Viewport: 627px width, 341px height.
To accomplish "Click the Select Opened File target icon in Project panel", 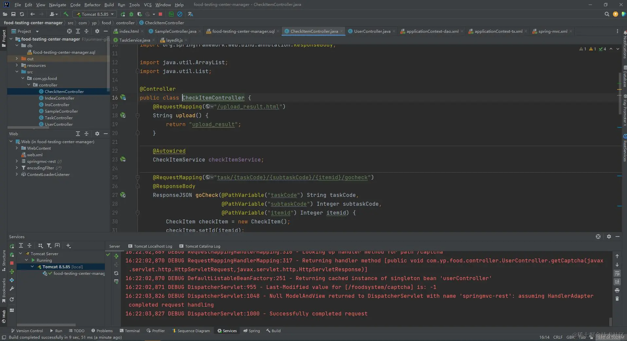I will tap(69, 31).
